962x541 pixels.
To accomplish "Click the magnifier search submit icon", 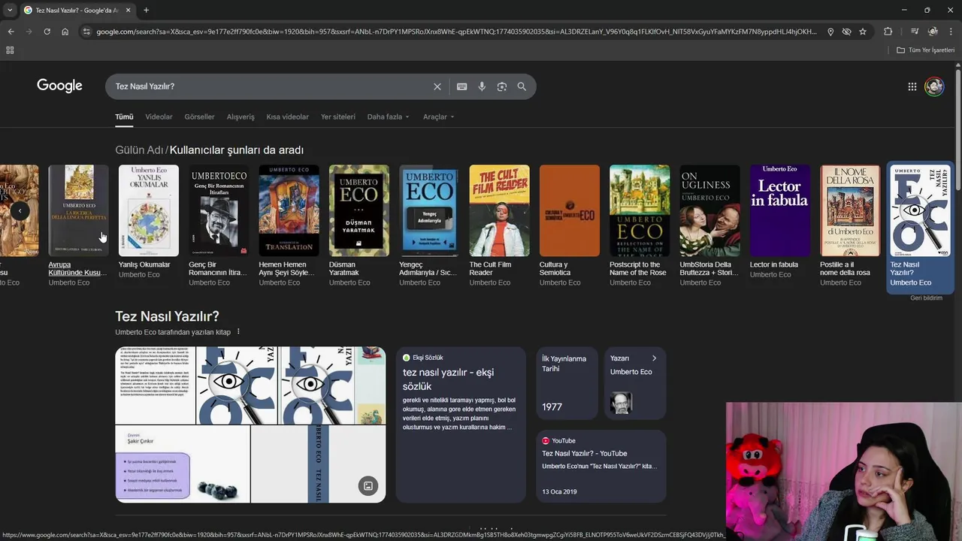I will pos(522,86).
